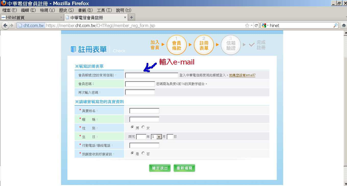
Task: Click the site identity icon beside cht.com.tw
Action: click(x=21, y=25)
